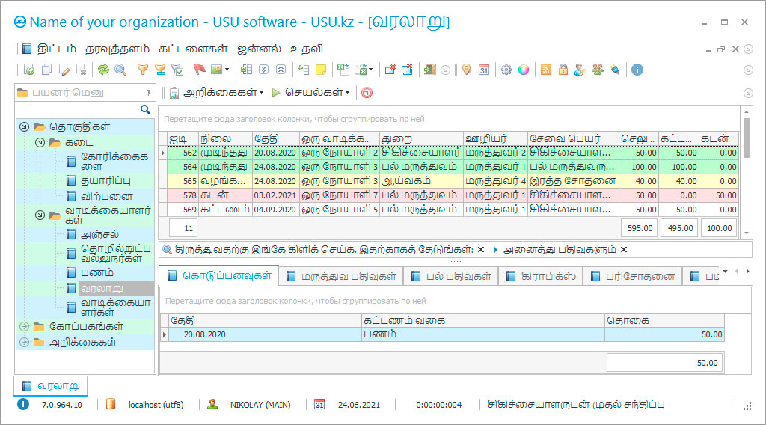The width and height of the screenshot is (766, 425).
Task: Expand the கோப்பகங்கள் folder in tree
Action: click(24, 326)
